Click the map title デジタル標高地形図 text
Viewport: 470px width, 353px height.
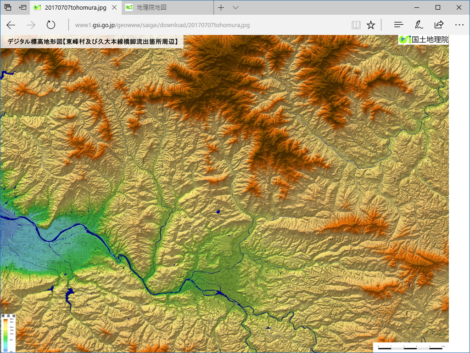tap(92, 41)
